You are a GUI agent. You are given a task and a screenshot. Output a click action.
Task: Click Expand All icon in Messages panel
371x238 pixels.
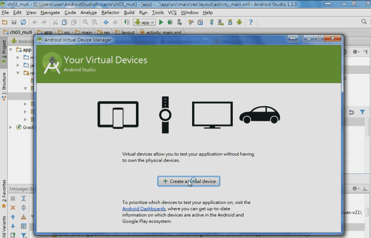tap(23, 199)
